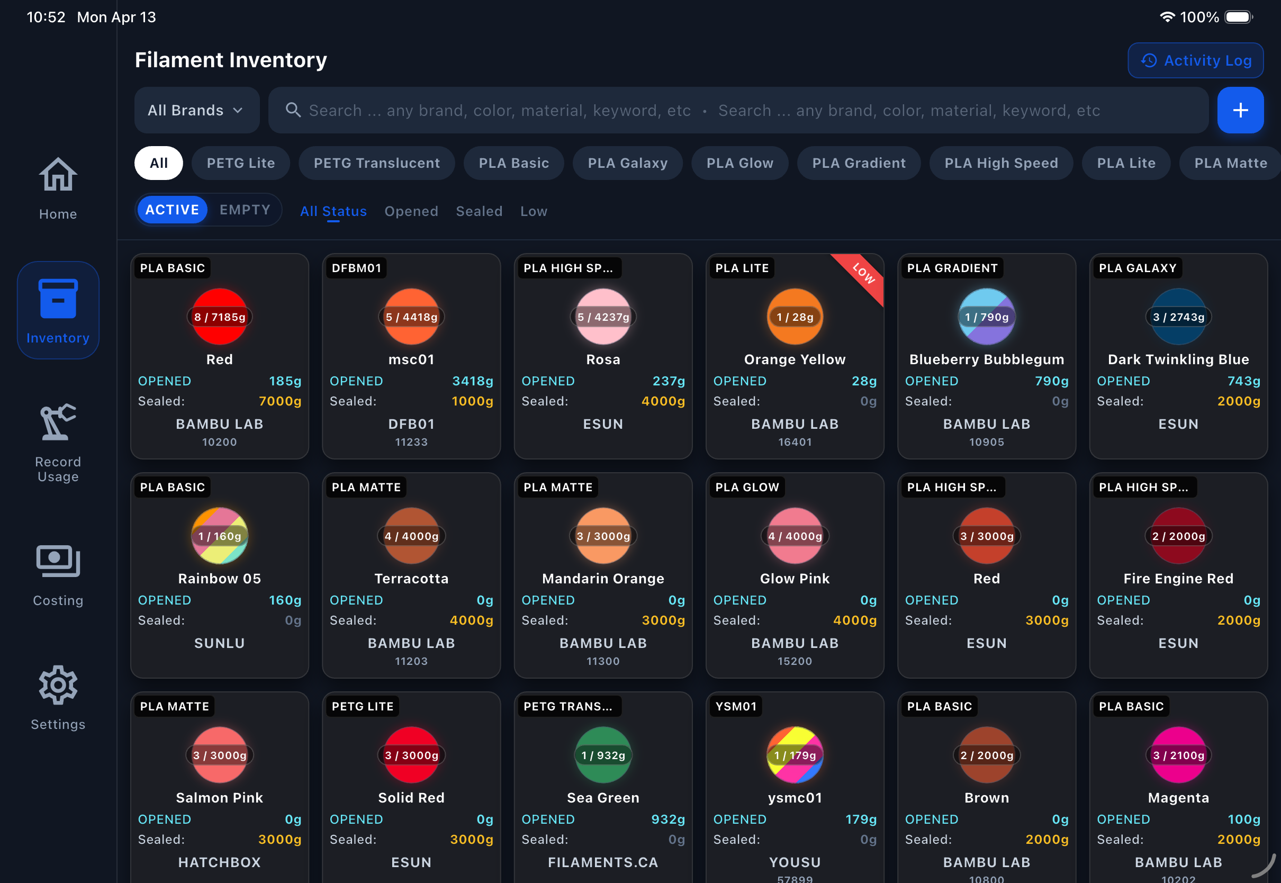Open the Orange Yellow low-stock card

pyautogui.click(x=794, y=357)
